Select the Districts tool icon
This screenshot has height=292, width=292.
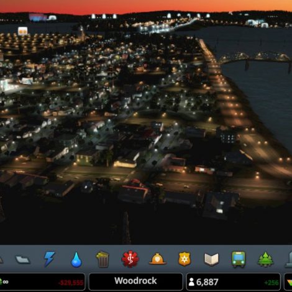[x=23, y=260]
